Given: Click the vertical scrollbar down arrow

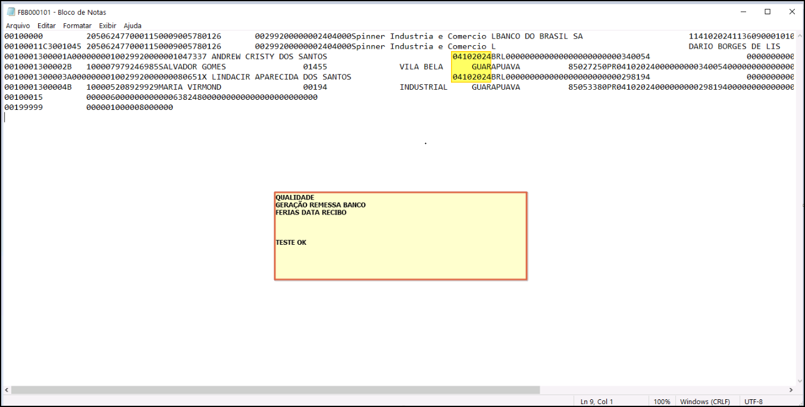Looking at the screenshot, I should [x=799, y=381].
